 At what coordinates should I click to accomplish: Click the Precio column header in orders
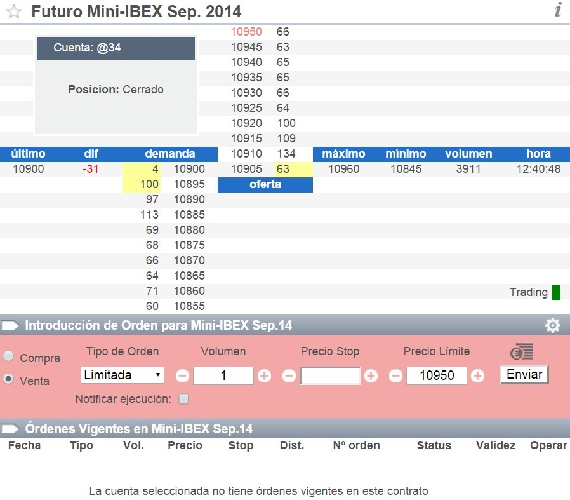185,445
